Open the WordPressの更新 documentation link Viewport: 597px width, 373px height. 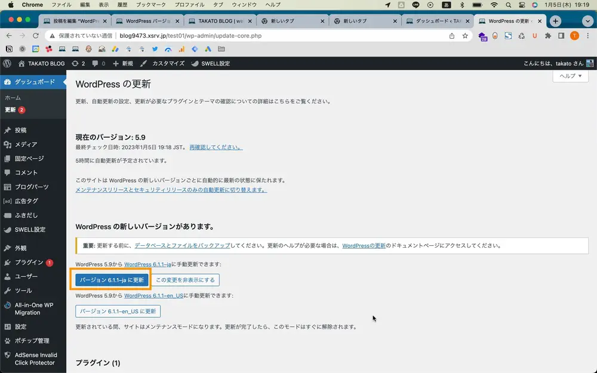click(x=364, y=245)
